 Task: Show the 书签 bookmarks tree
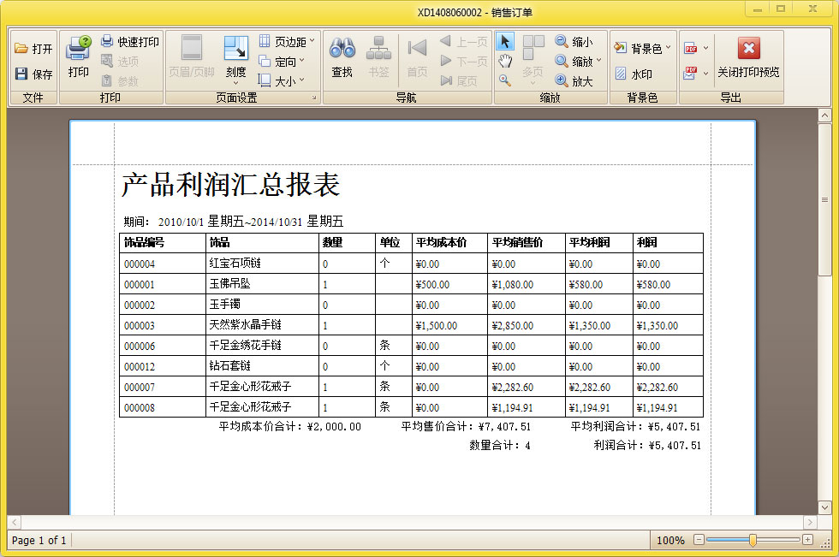(378, 56)
